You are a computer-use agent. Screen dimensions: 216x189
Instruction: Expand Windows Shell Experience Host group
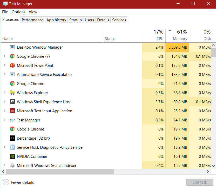tap(4, 102)
